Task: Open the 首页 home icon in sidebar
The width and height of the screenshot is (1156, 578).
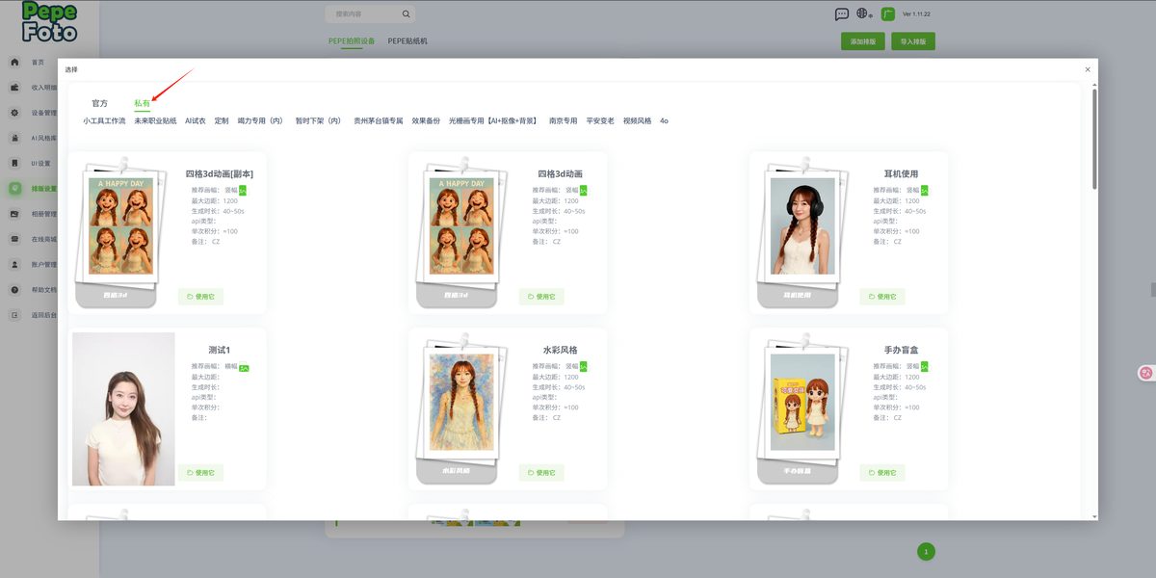Action: tap(14, 62)
